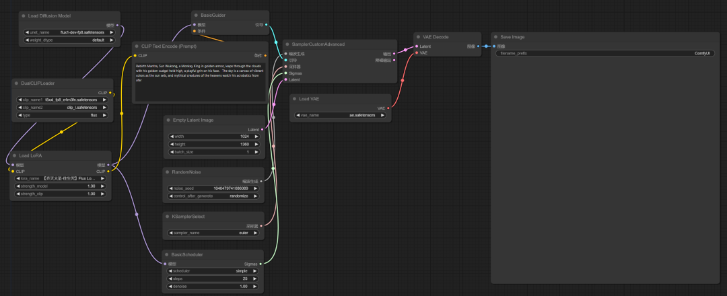Collapse the Empty Latent Image node dot
Screen dimensions: 727x296
[168, 120]
